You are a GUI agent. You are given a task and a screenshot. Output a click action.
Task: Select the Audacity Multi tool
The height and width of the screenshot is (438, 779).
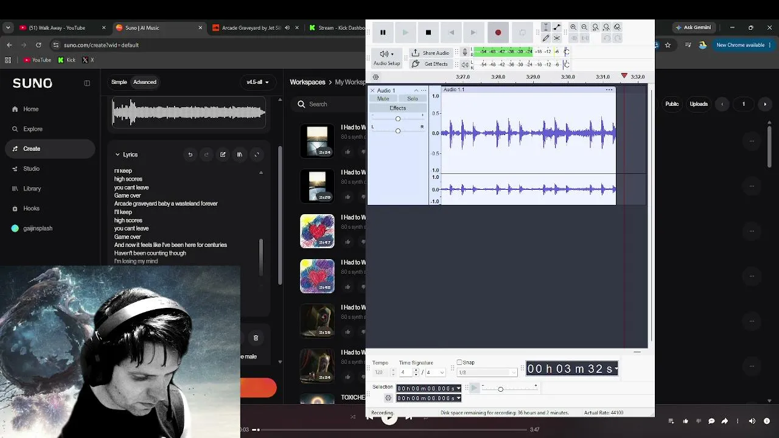tap(557, 38)
